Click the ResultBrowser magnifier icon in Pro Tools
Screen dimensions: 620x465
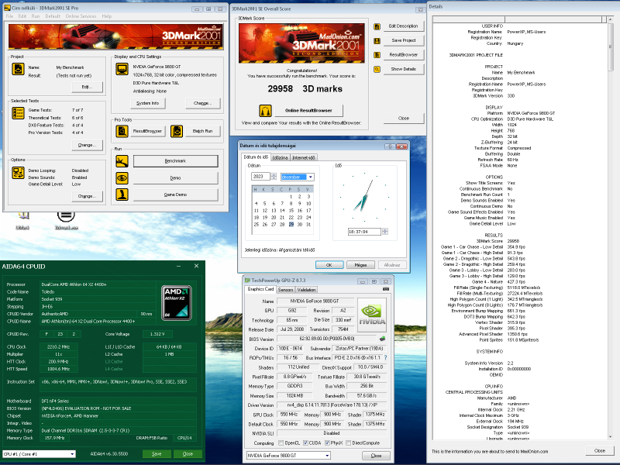122,131
